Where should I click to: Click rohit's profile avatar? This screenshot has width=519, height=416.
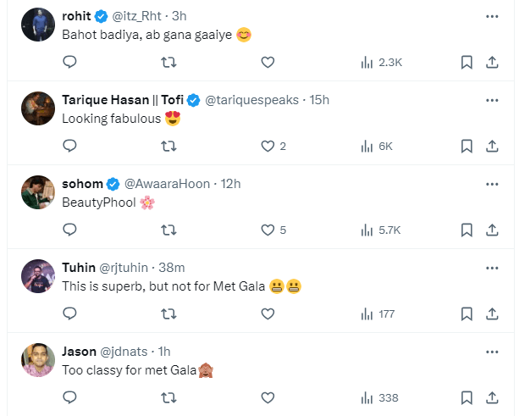coord(36,25)
